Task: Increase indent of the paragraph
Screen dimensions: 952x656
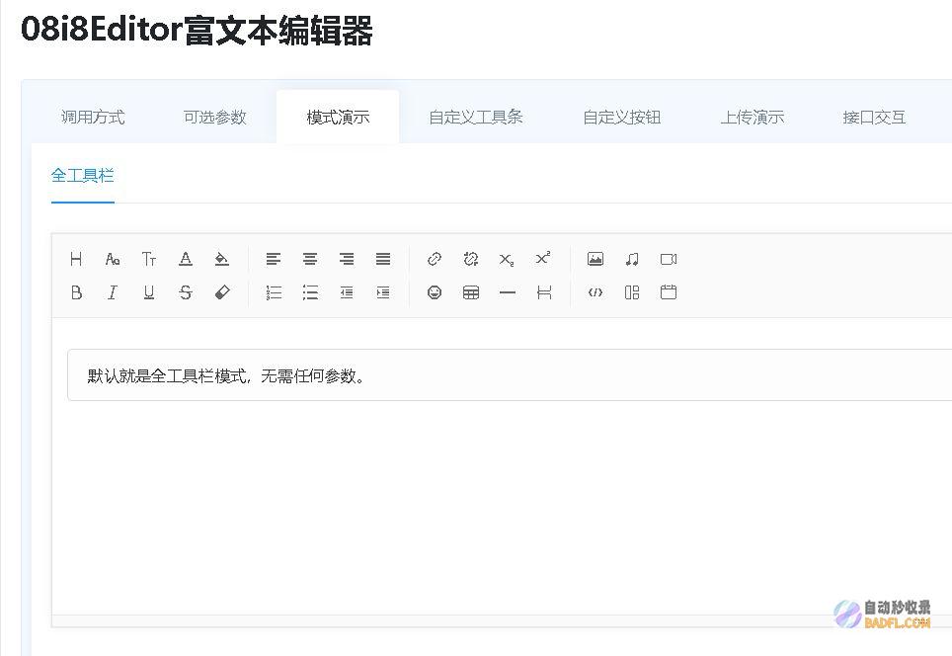Action: (383, 292)
